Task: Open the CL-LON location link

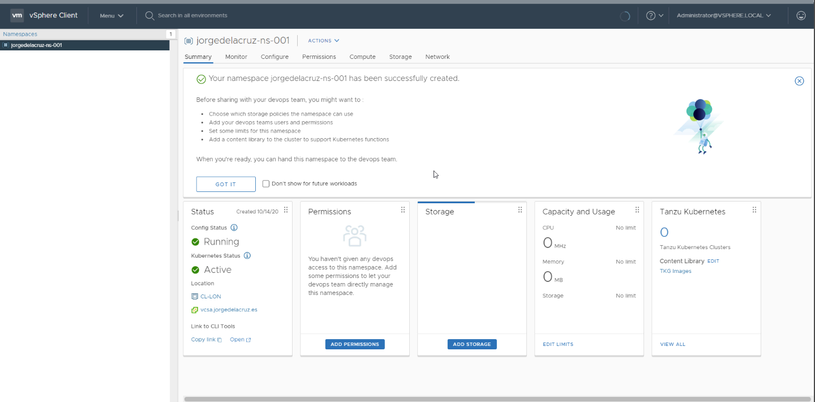Action: point(211,296)
